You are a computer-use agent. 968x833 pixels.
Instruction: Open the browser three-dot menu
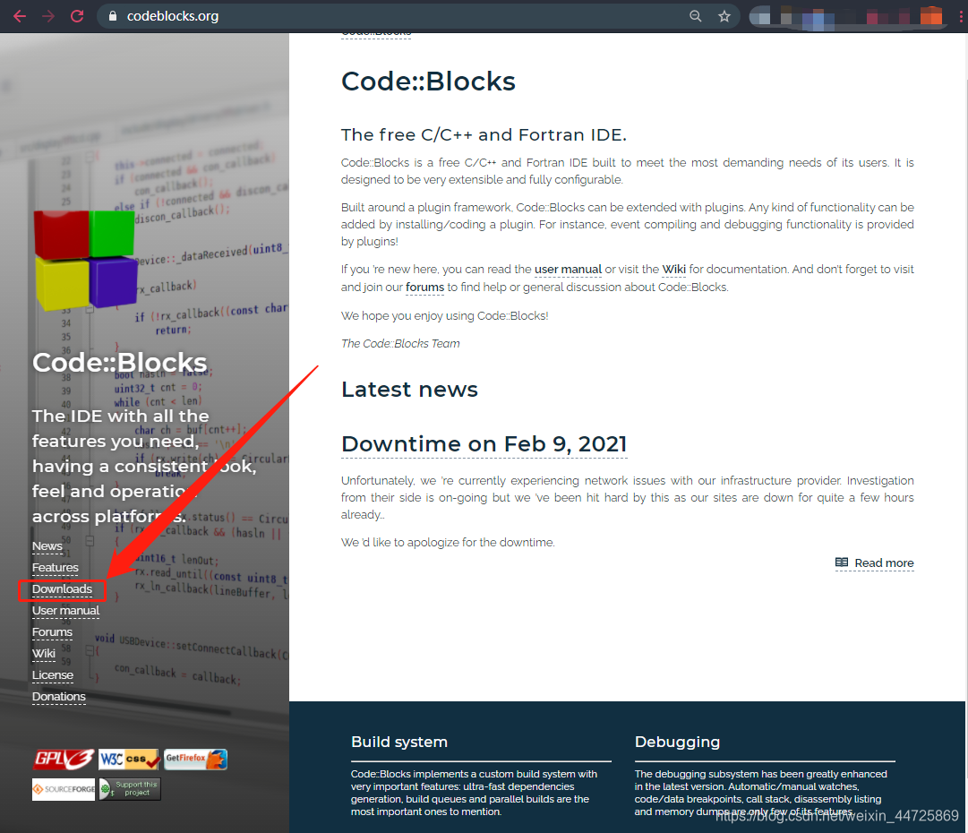(961, 16)
